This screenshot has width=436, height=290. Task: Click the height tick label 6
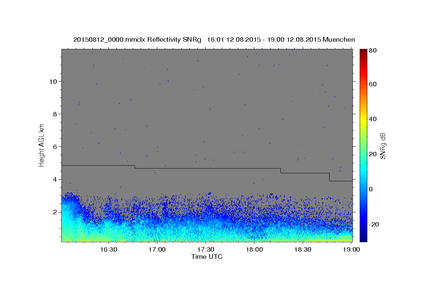pyautogui.click(x=55, y=147)
